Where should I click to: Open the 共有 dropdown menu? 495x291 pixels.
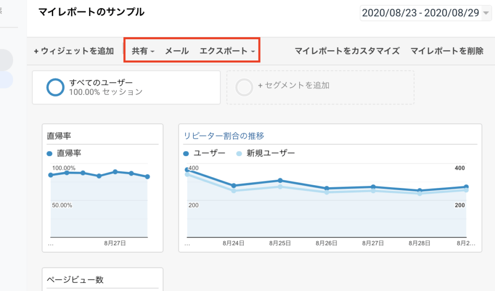point(143,51)
